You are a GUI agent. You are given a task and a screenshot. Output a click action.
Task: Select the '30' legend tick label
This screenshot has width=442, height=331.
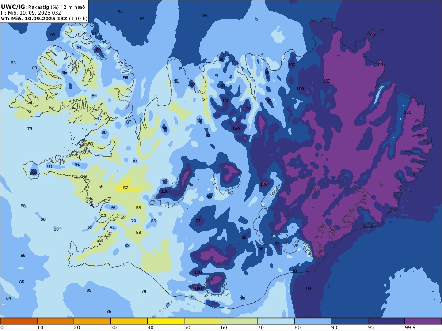coord(114,327)
